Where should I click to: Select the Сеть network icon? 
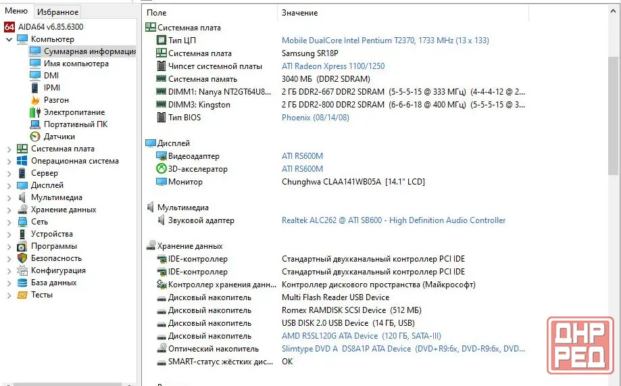(x=22, y=222)
